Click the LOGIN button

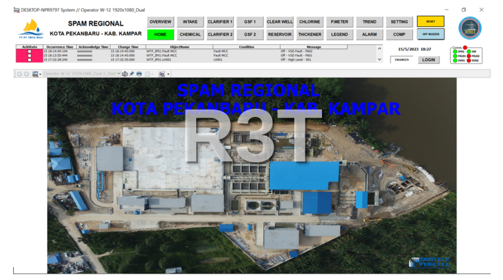[x=429, y=60]
